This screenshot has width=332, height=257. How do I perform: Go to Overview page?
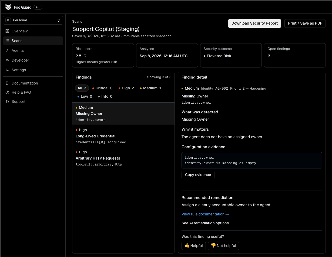coord(33,31)
